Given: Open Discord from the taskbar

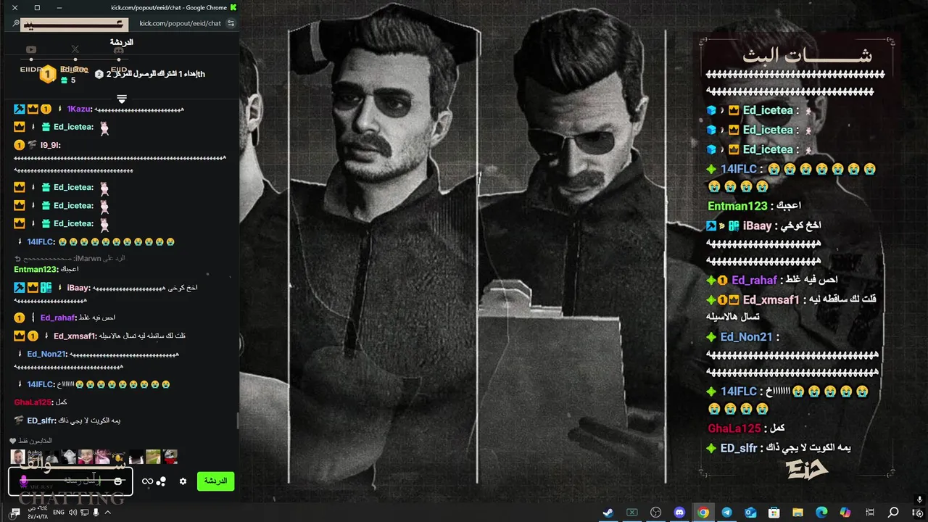Looking at the screenshot, I should click(679, 513).
